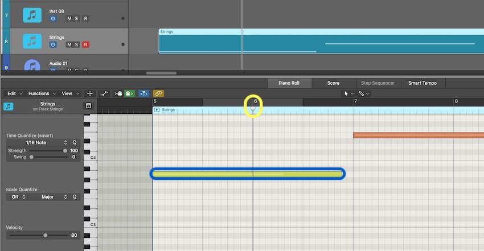The height and width of the screenshot is (251, 484).
Task: Toggle the yellow Link button
Action: click(x=158, y=93)
